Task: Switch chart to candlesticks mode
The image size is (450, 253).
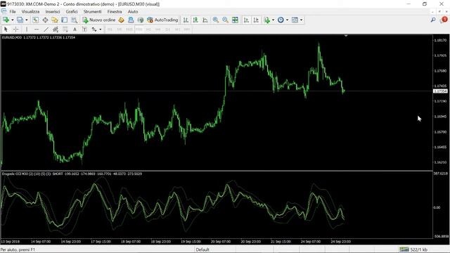Action: (195, 20)
